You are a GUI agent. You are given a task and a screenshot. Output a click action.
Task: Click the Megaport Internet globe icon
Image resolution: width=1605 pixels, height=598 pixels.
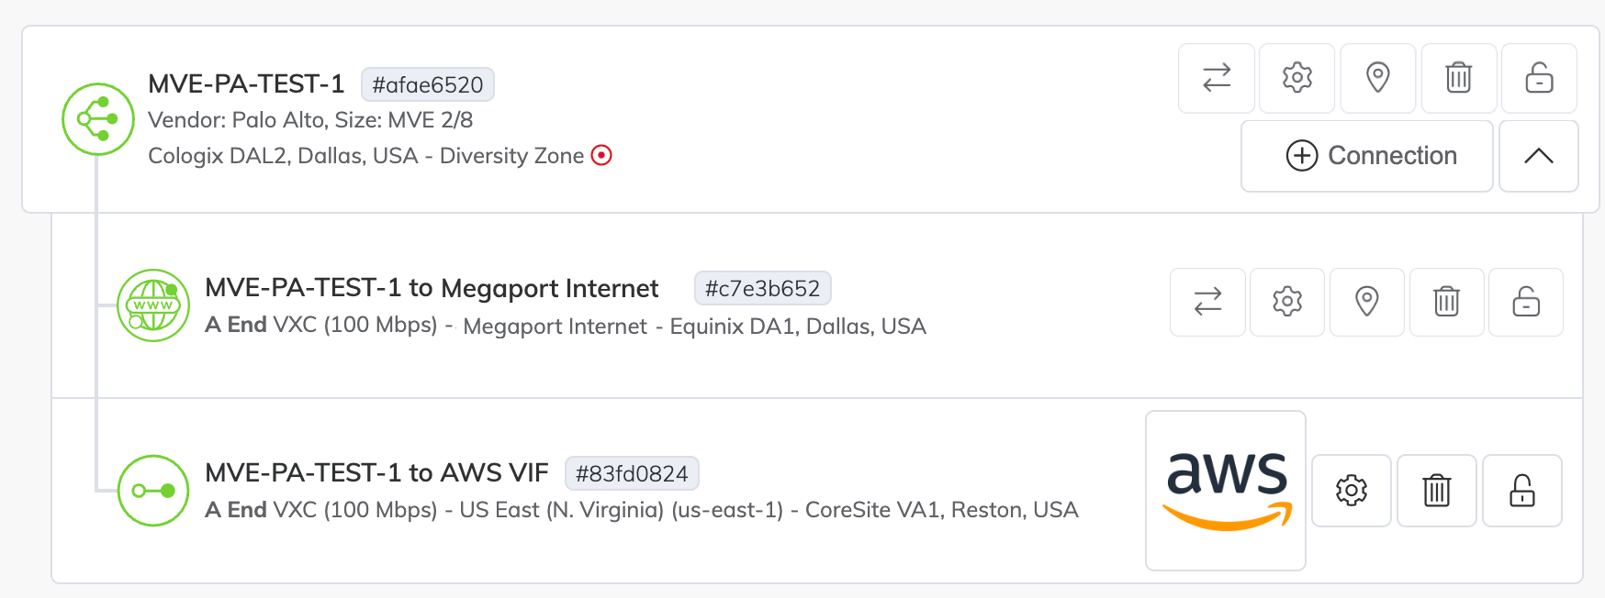153,305
